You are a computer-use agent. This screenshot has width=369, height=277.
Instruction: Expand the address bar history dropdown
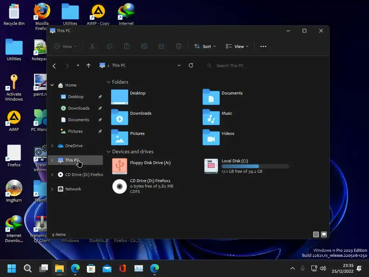[179, 66]
